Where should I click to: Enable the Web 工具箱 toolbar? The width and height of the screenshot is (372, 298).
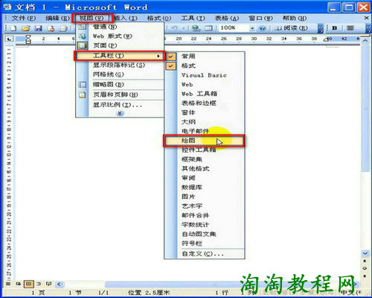205,94
